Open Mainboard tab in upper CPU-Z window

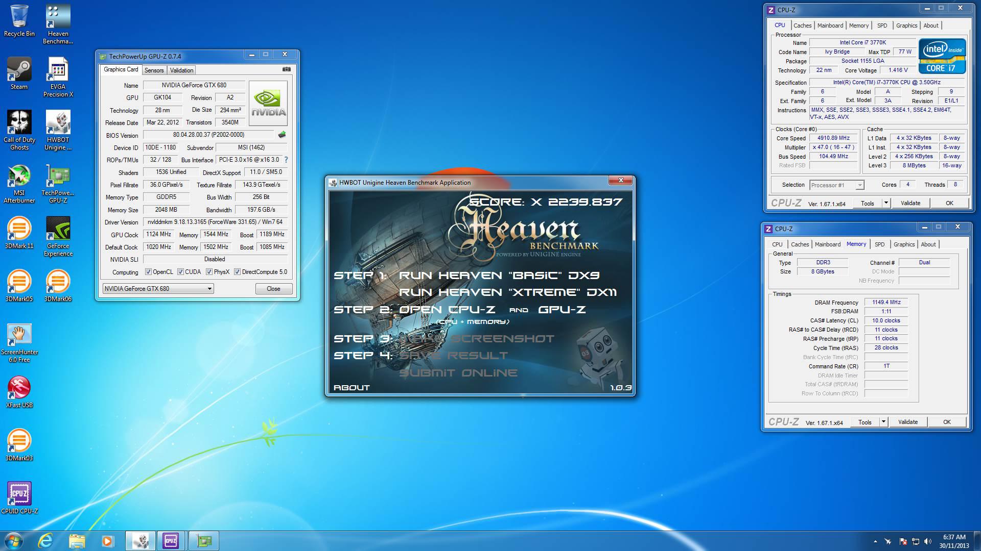pos(830,26)
